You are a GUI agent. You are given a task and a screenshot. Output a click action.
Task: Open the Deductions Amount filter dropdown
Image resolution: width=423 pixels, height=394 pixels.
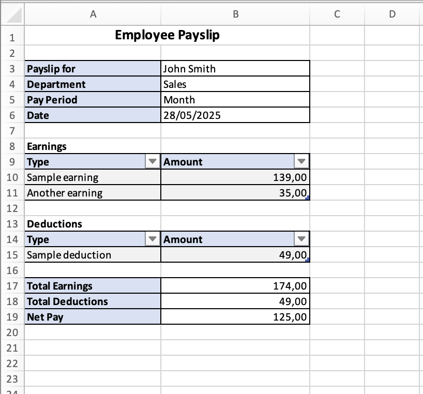coord(301,239)
